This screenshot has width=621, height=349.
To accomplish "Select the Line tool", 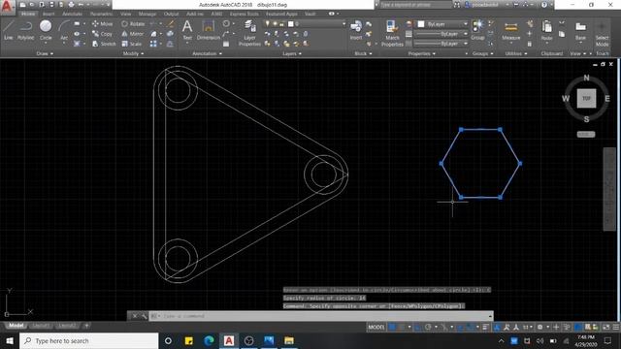I will click(9, 30).
